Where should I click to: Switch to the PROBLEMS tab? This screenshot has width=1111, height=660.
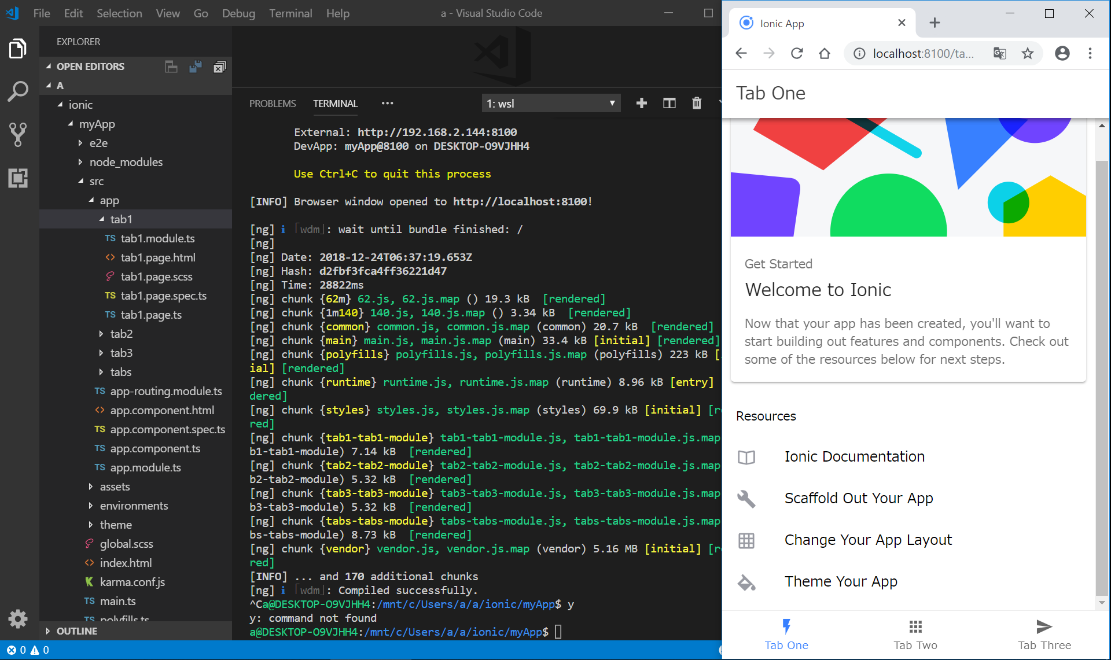(x=273, y=104)
